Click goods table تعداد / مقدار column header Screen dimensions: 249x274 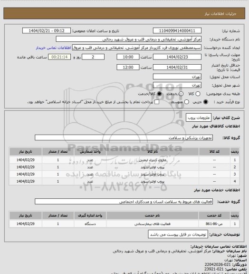tap(58, 151)
